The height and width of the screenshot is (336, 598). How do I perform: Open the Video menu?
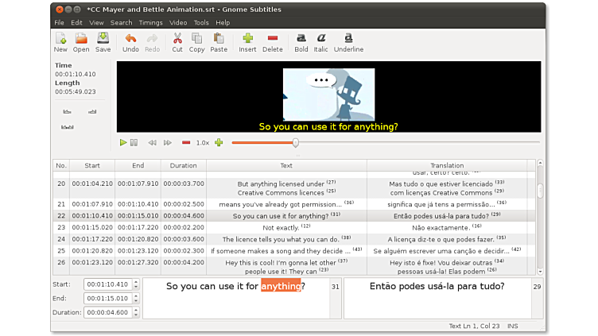(x=178, y=22)
